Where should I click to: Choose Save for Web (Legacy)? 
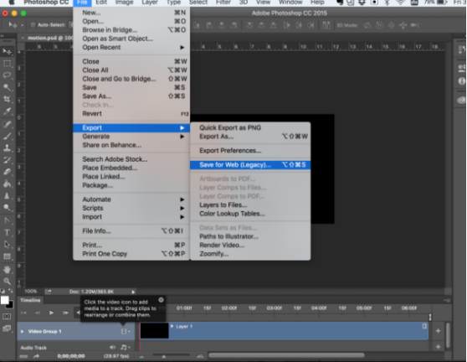[250, 165]
